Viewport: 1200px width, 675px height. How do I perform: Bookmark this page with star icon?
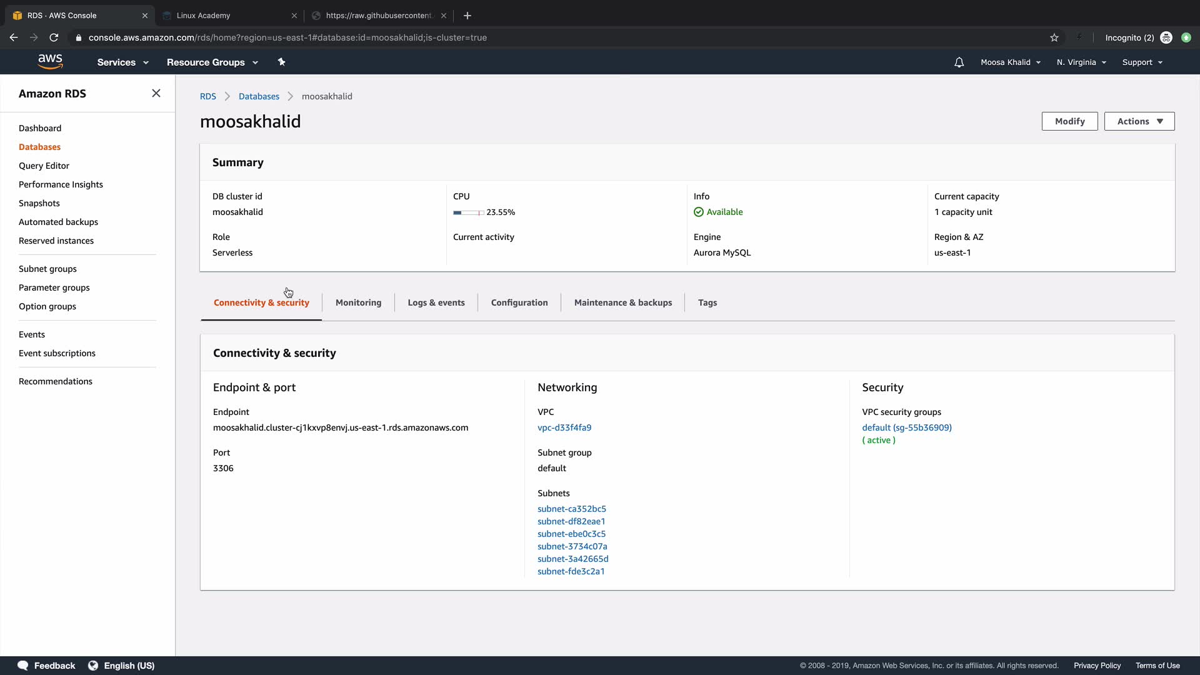[1054, 37]
